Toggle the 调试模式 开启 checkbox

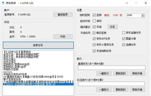tap(94, 27)
